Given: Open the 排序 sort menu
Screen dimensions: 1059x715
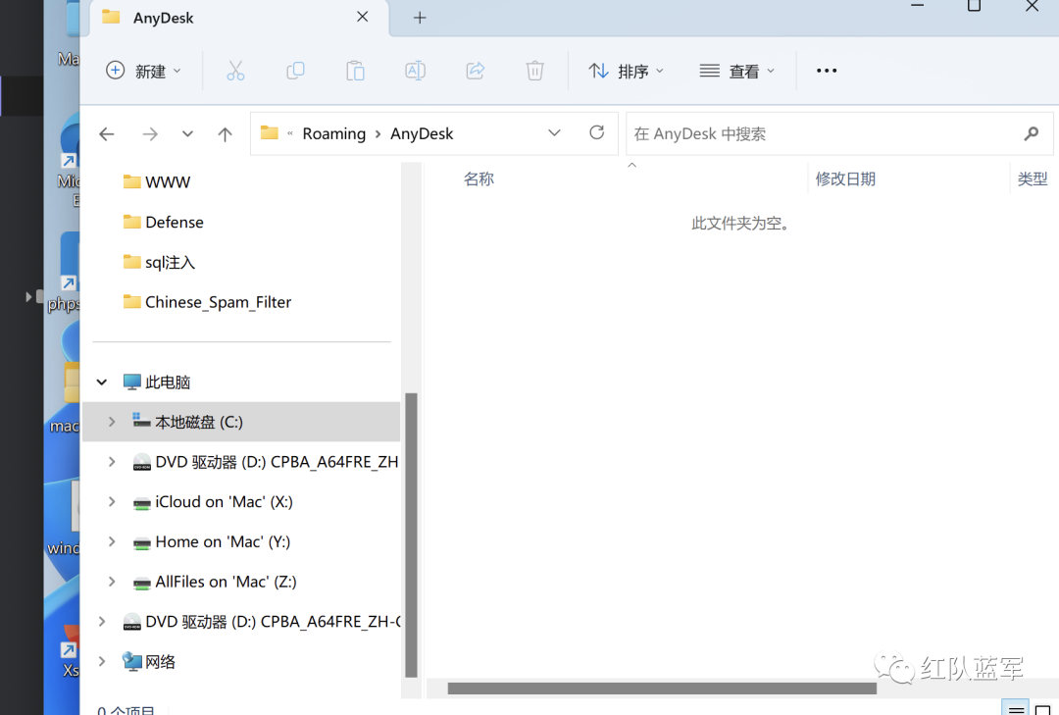Looking at the screenshot, I should coord(626,71).
